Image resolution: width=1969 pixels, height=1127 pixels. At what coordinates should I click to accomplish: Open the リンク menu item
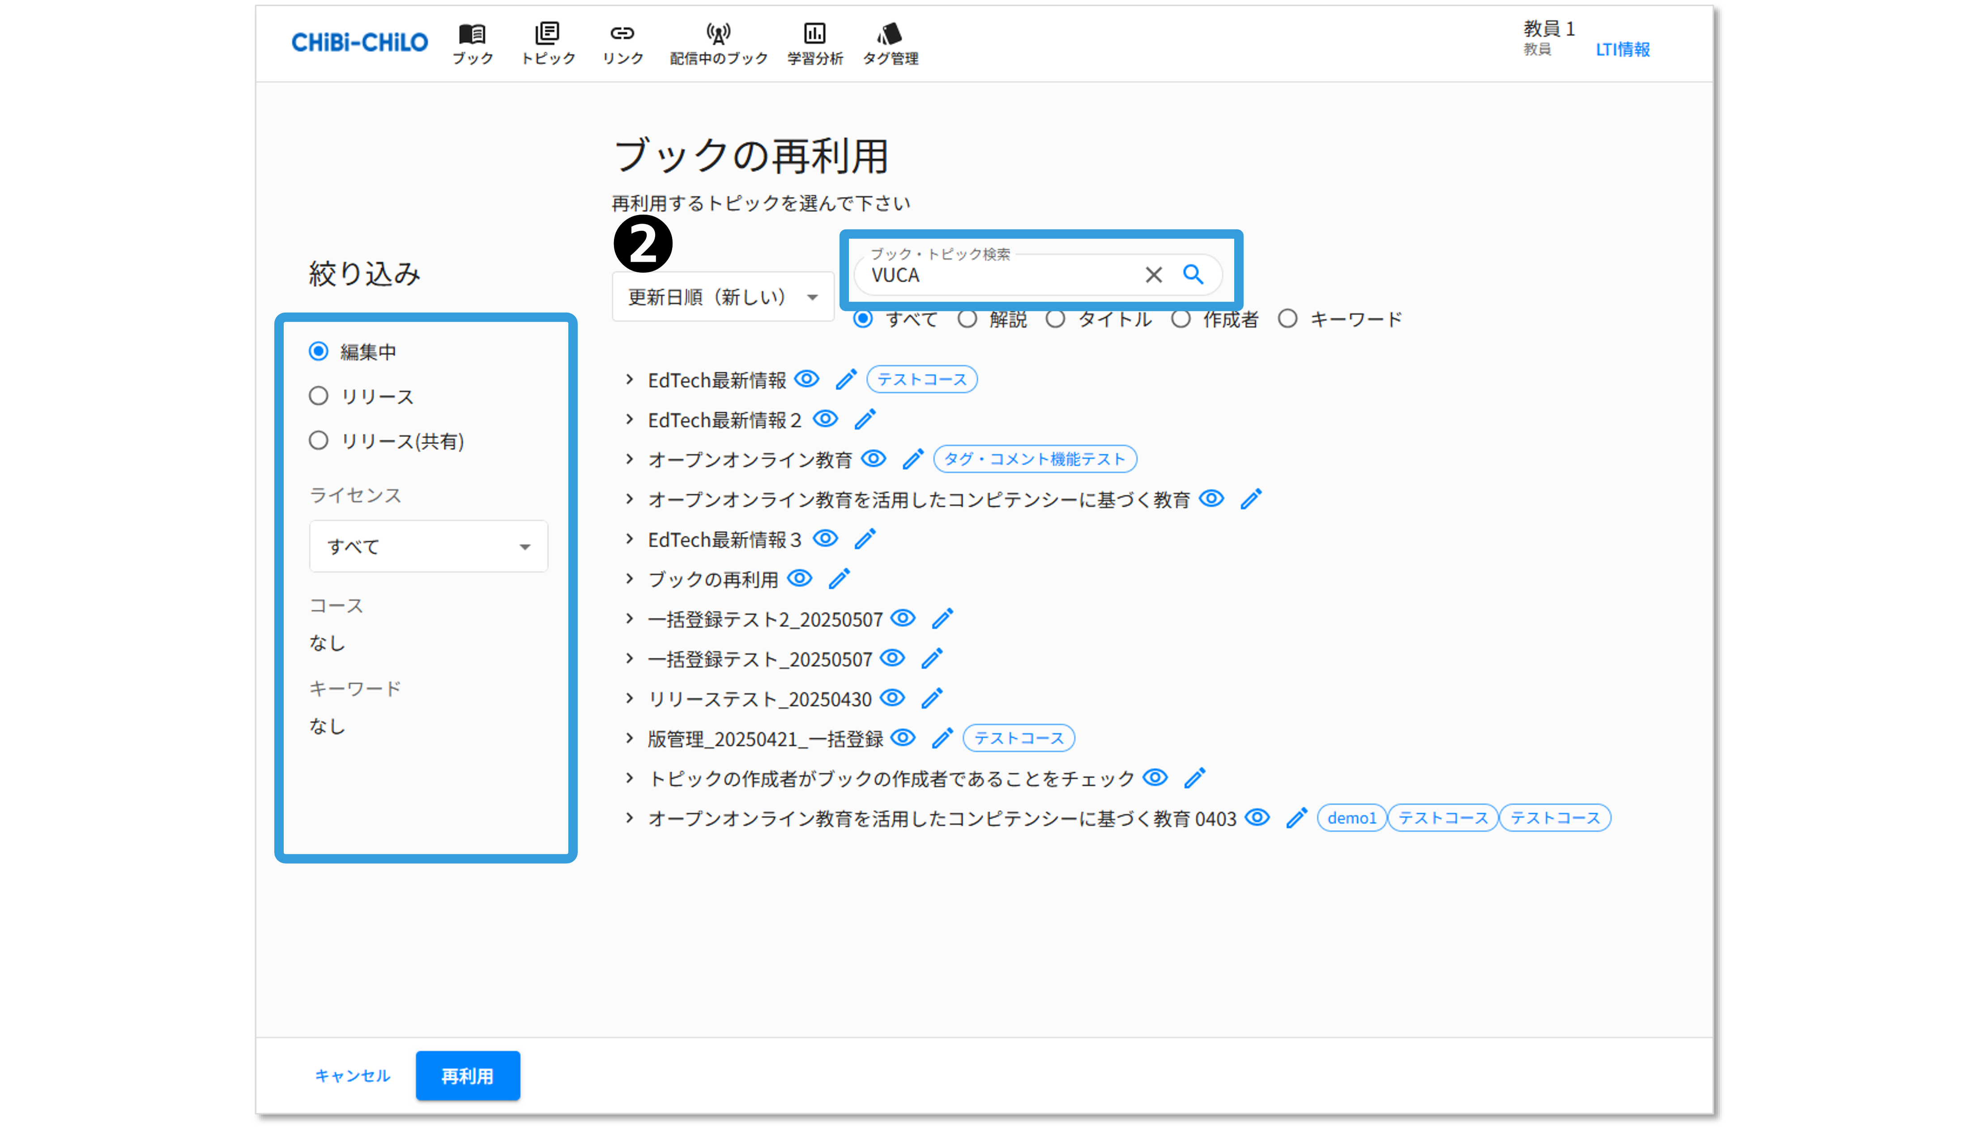click(x=622, y=42)
